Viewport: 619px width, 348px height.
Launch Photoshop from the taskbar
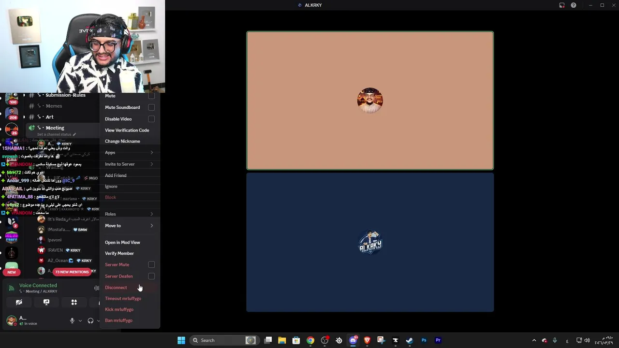click(x=424, y=340)
